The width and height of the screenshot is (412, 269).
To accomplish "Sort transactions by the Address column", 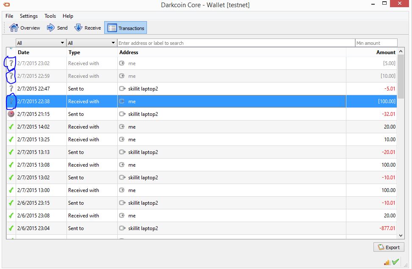I will (x=232, y=52).
